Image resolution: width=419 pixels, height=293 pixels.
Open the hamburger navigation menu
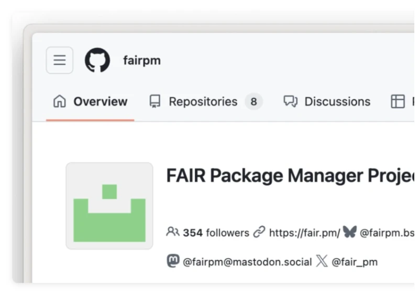click(x=59, y=60)
